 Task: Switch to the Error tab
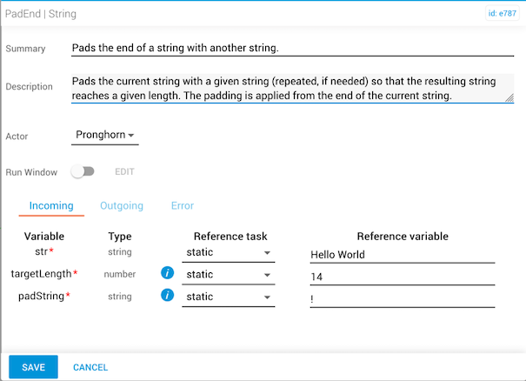pyautogui.click(x=182, y=206)
